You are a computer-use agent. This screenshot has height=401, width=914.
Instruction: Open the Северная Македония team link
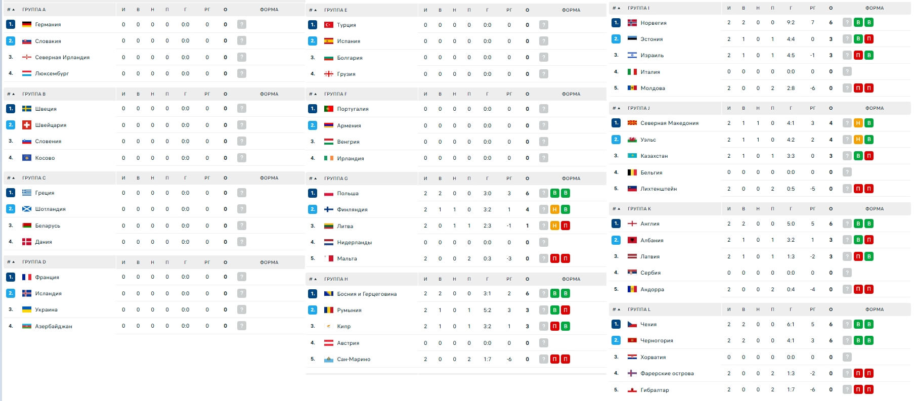pos(669,123)
